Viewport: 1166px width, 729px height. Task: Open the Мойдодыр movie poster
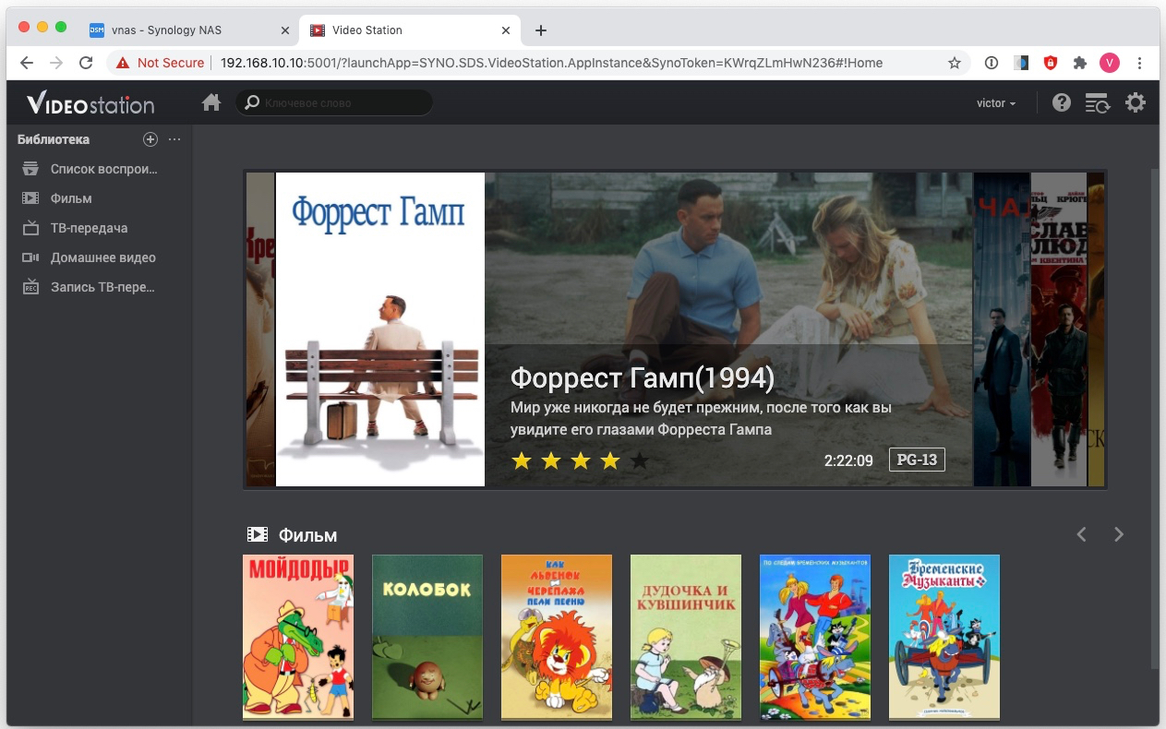click(297, 637)
